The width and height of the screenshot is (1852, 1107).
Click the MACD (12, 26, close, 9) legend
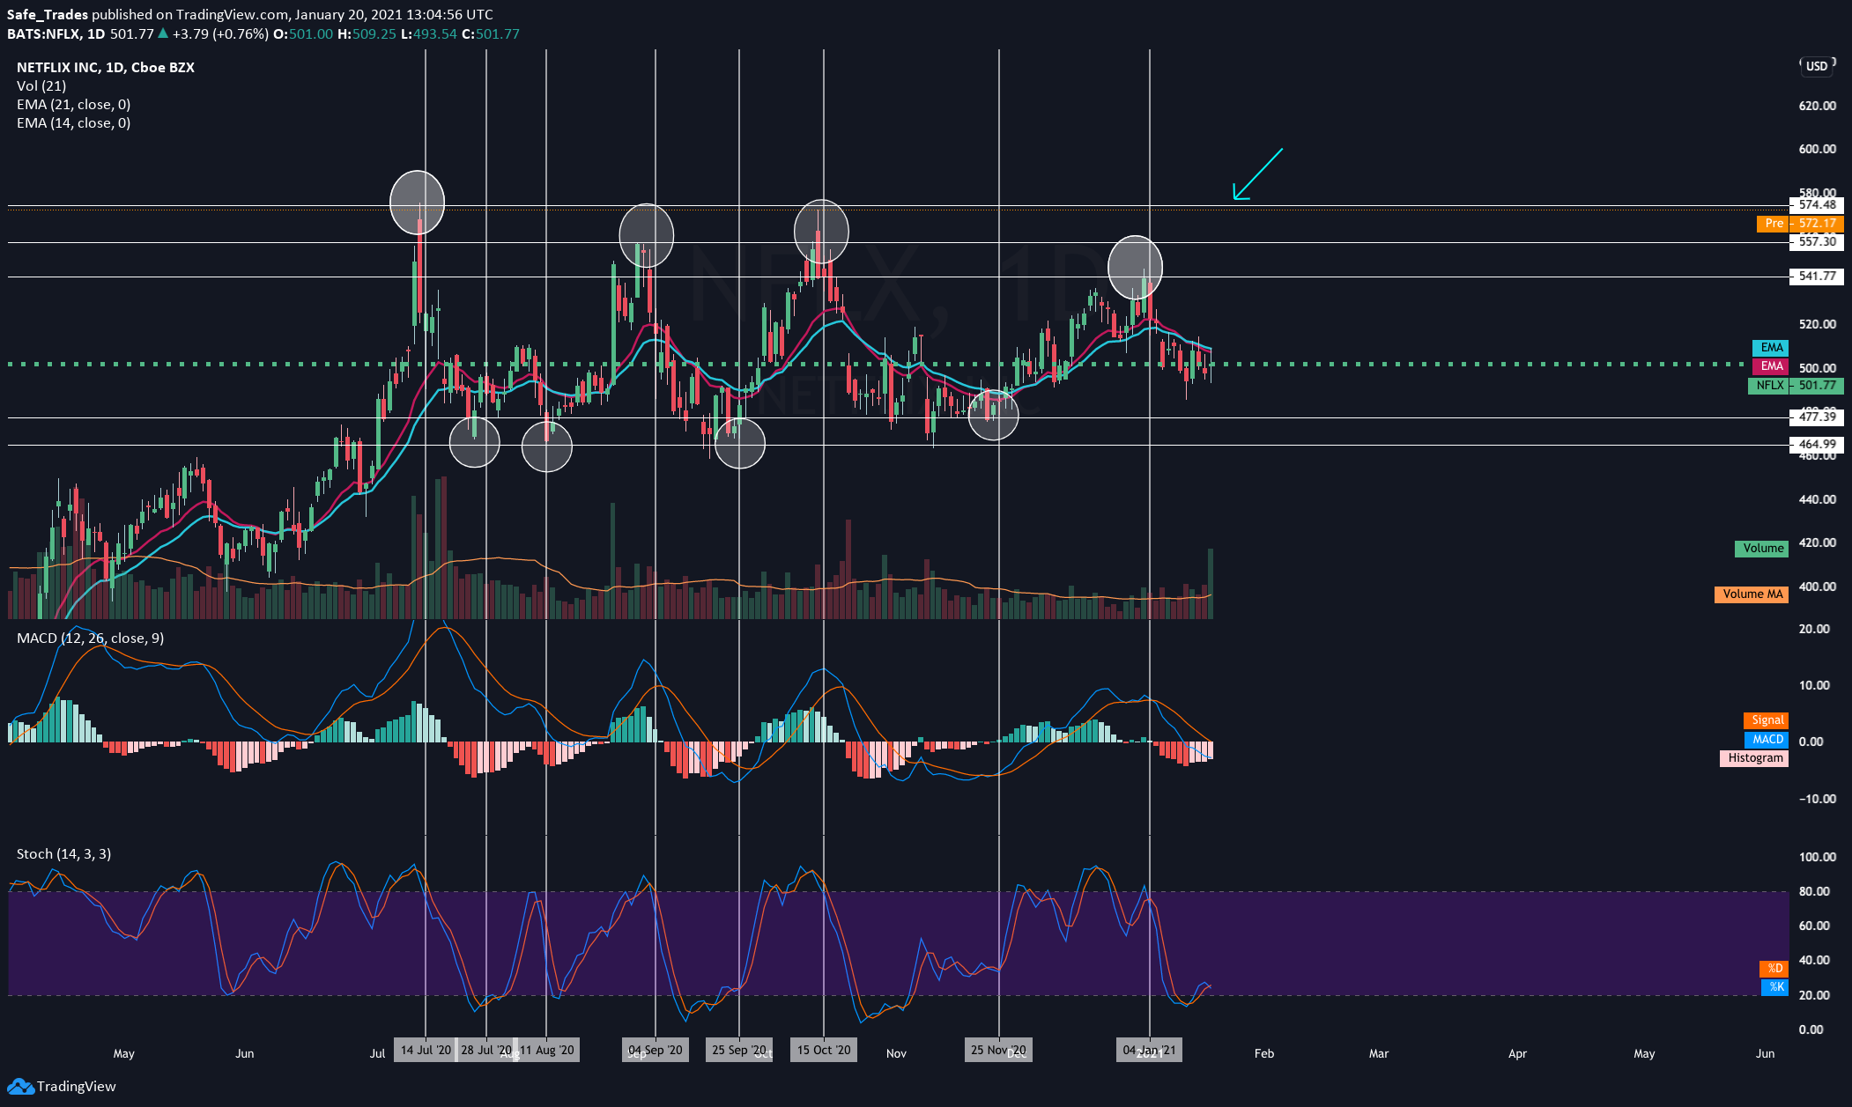[x=90, y=638]
